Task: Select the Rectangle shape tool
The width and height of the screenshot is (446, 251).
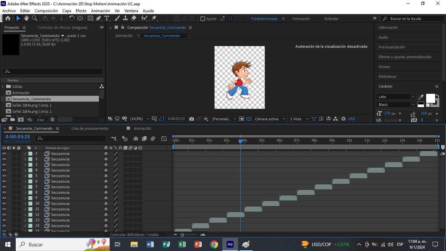Action: 91,18
